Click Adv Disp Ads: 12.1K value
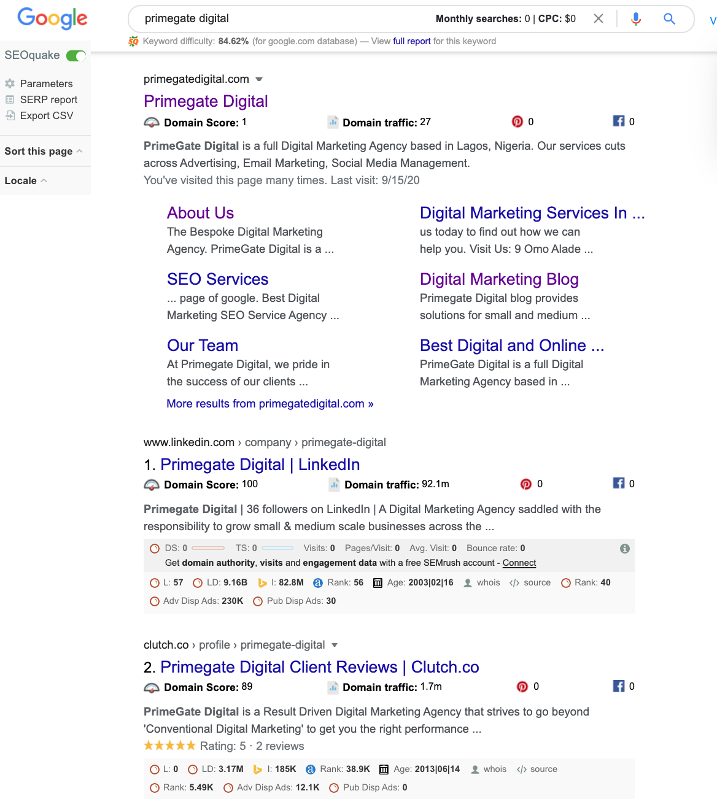717x799 pixels. click(x=278, y=788)
